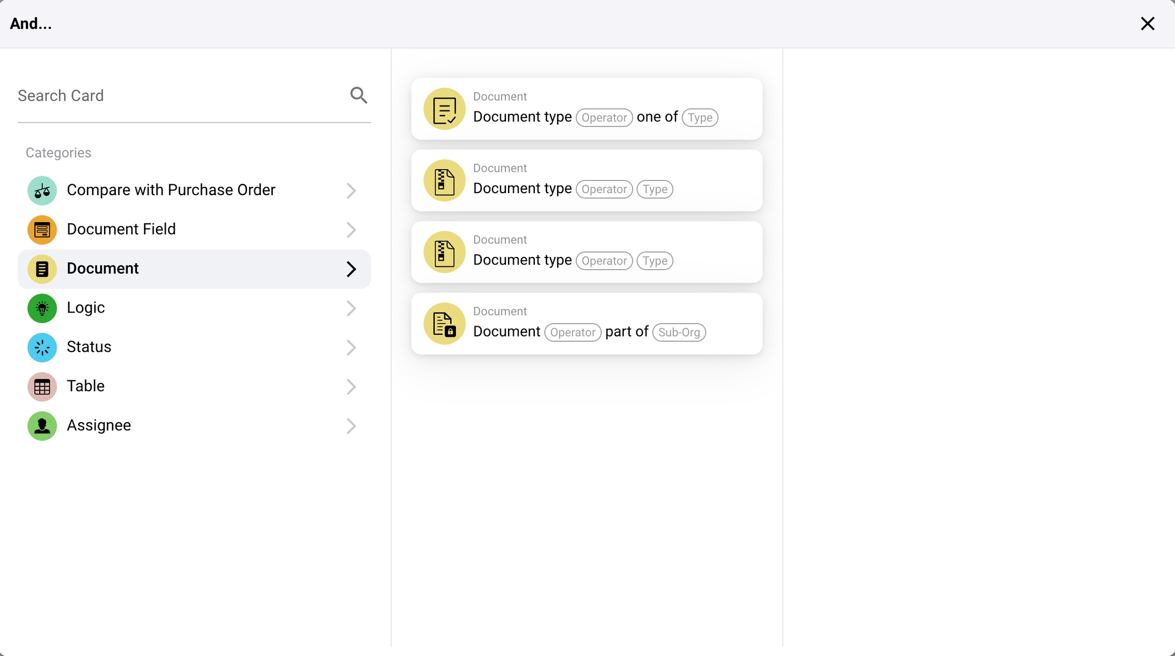Expand the Document Field chevron arrow
The image size is (1175, 656).
coord(351,230)
